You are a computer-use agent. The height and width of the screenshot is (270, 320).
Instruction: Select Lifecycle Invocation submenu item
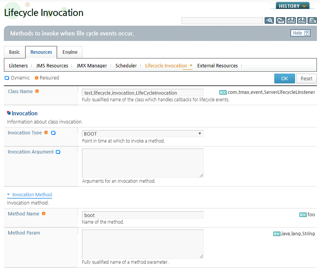tap(166, 65)
